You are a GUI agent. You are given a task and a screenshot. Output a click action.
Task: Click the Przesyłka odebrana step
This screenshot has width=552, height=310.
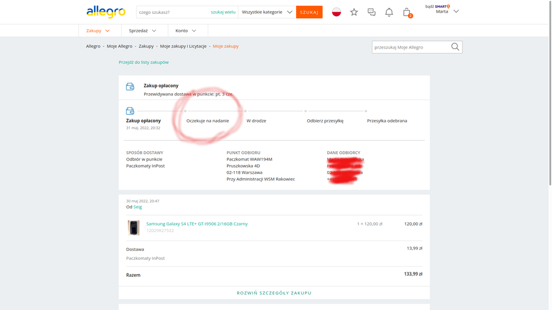coord(387,121)
